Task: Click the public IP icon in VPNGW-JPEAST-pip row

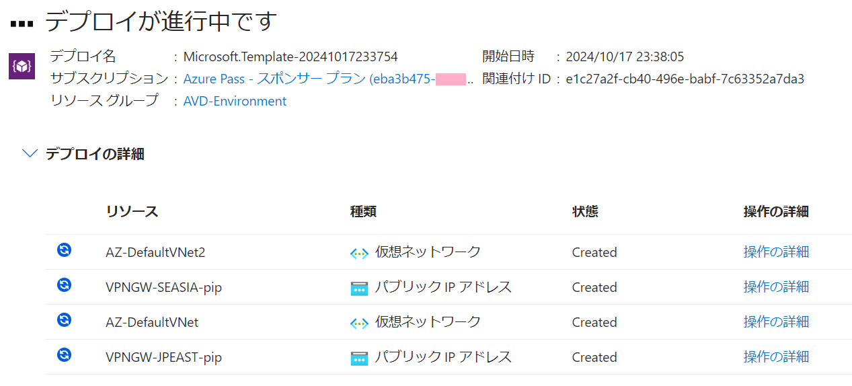Action: 359,358
